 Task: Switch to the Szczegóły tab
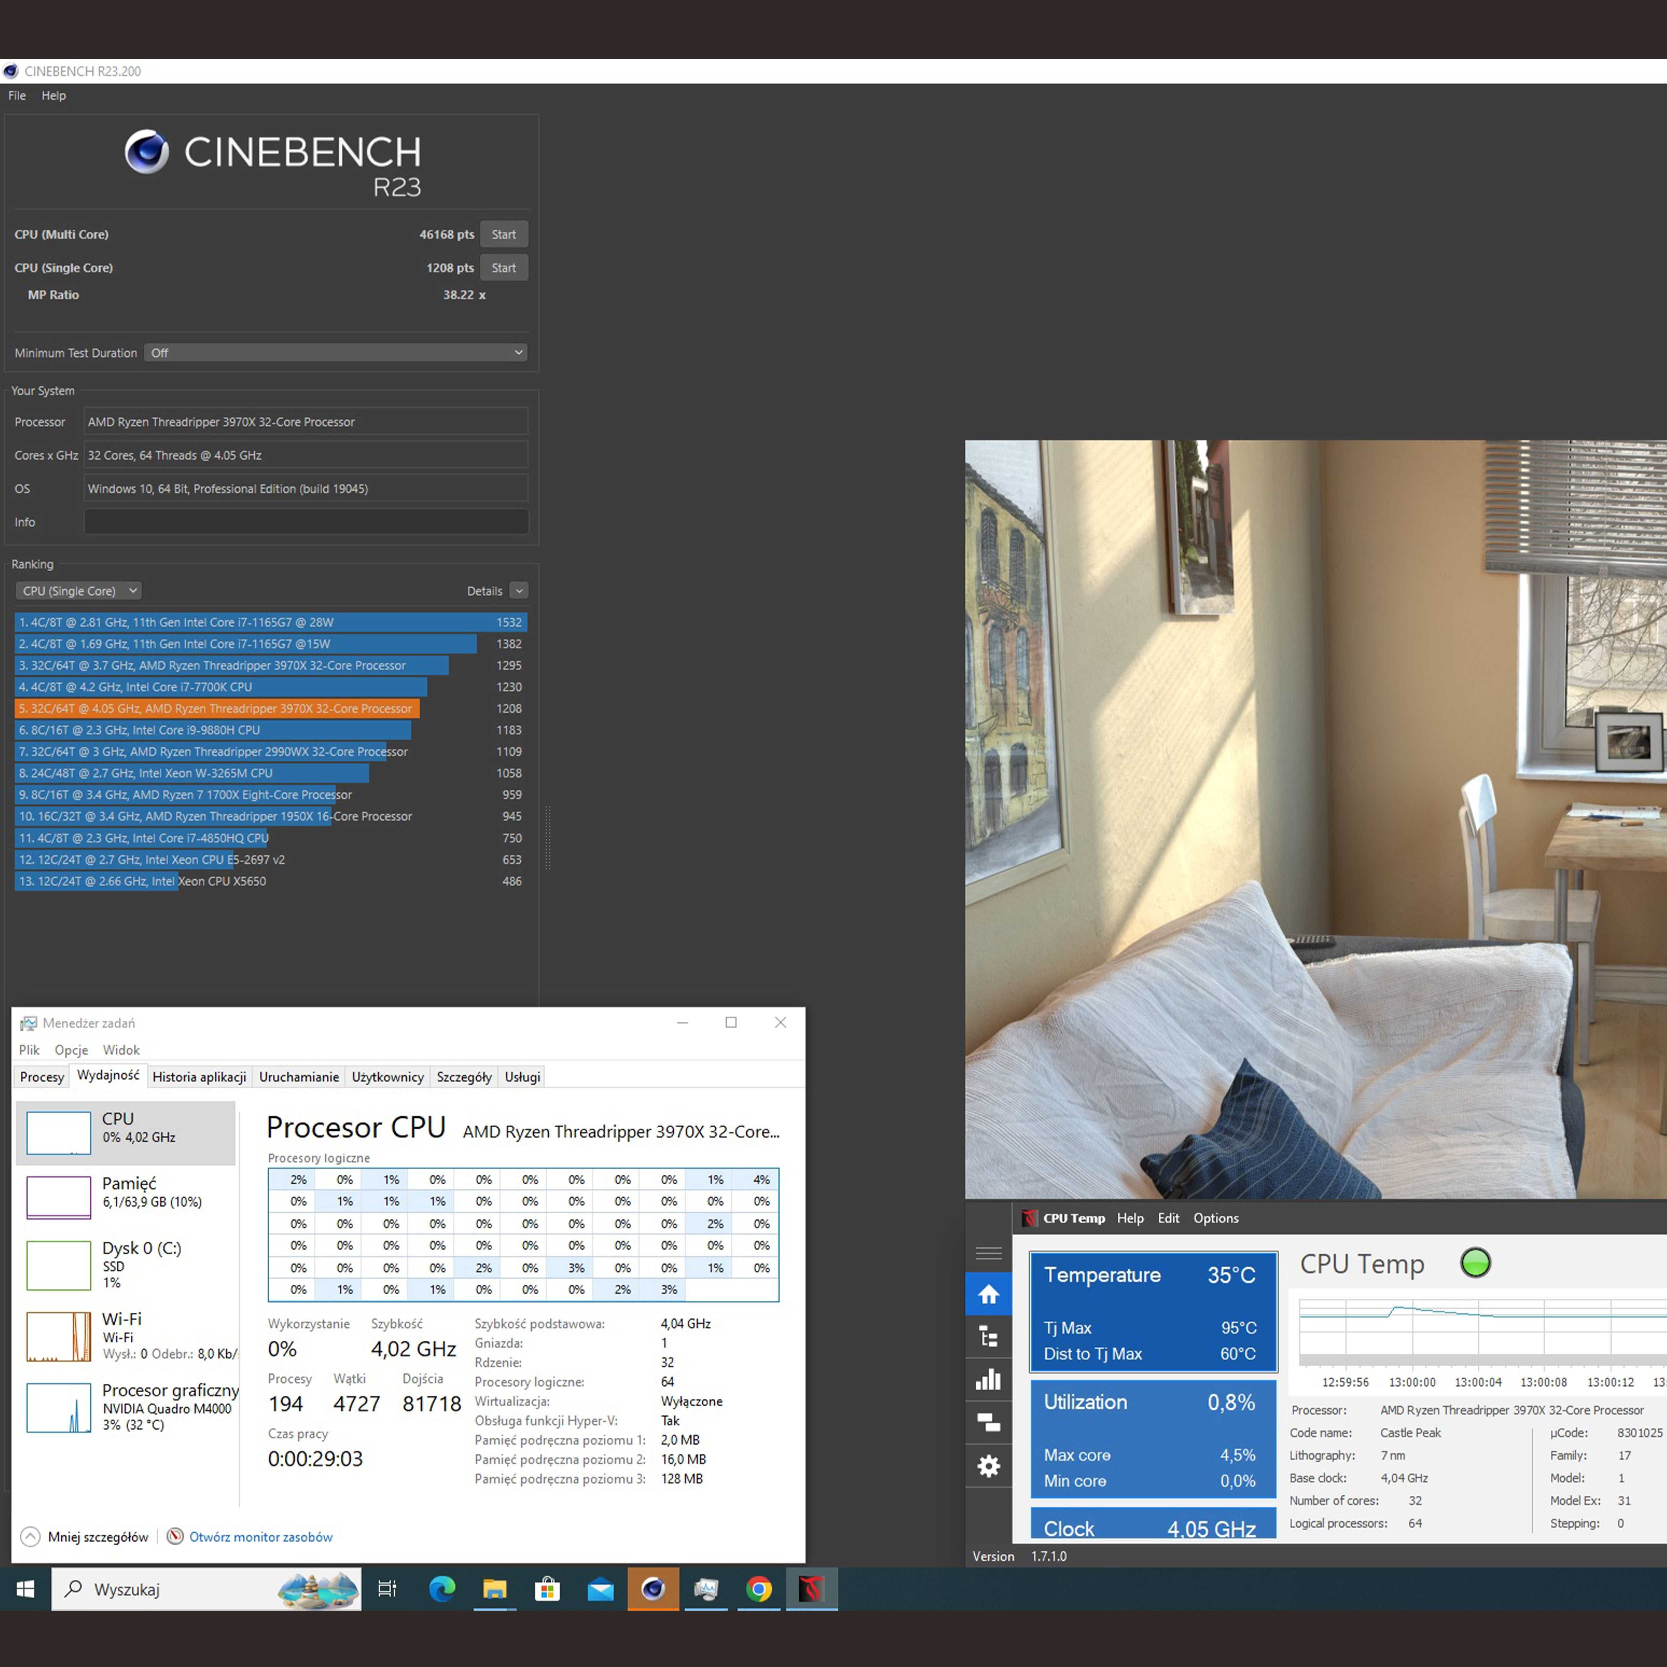tap(464, 1077)
